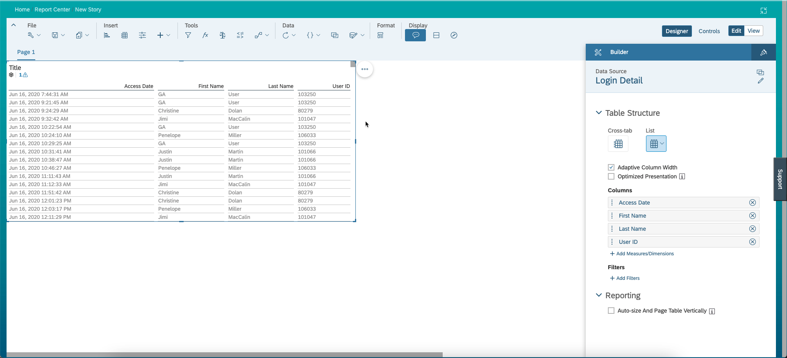Open the linked analysis dropdown in Tools

tap(262, 35)
